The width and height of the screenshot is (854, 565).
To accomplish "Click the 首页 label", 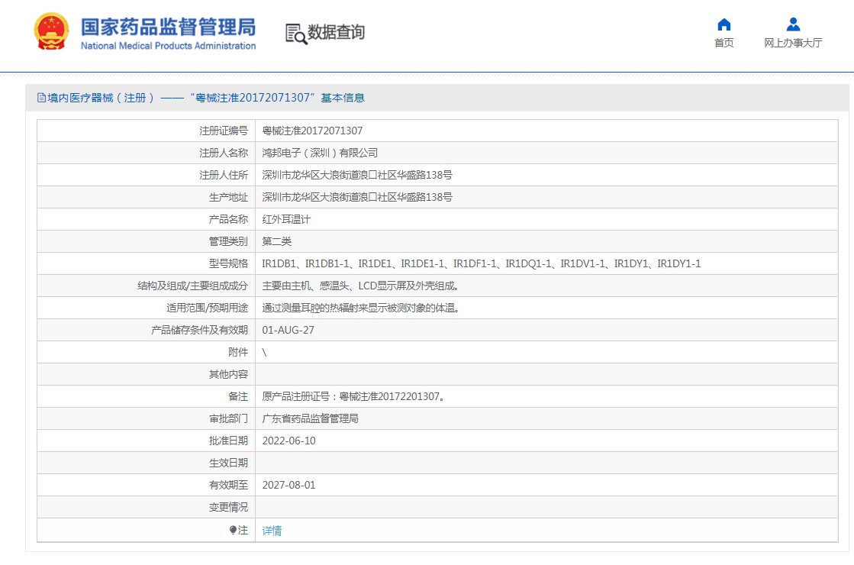I will [723, 43].
